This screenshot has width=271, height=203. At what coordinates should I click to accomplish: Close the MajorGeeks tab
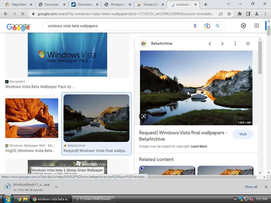(x=31, y=5)
